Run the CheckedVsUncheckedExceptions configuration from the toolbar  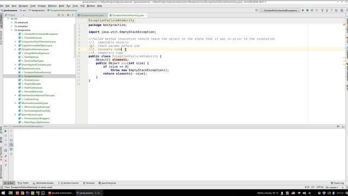[303, 10]
